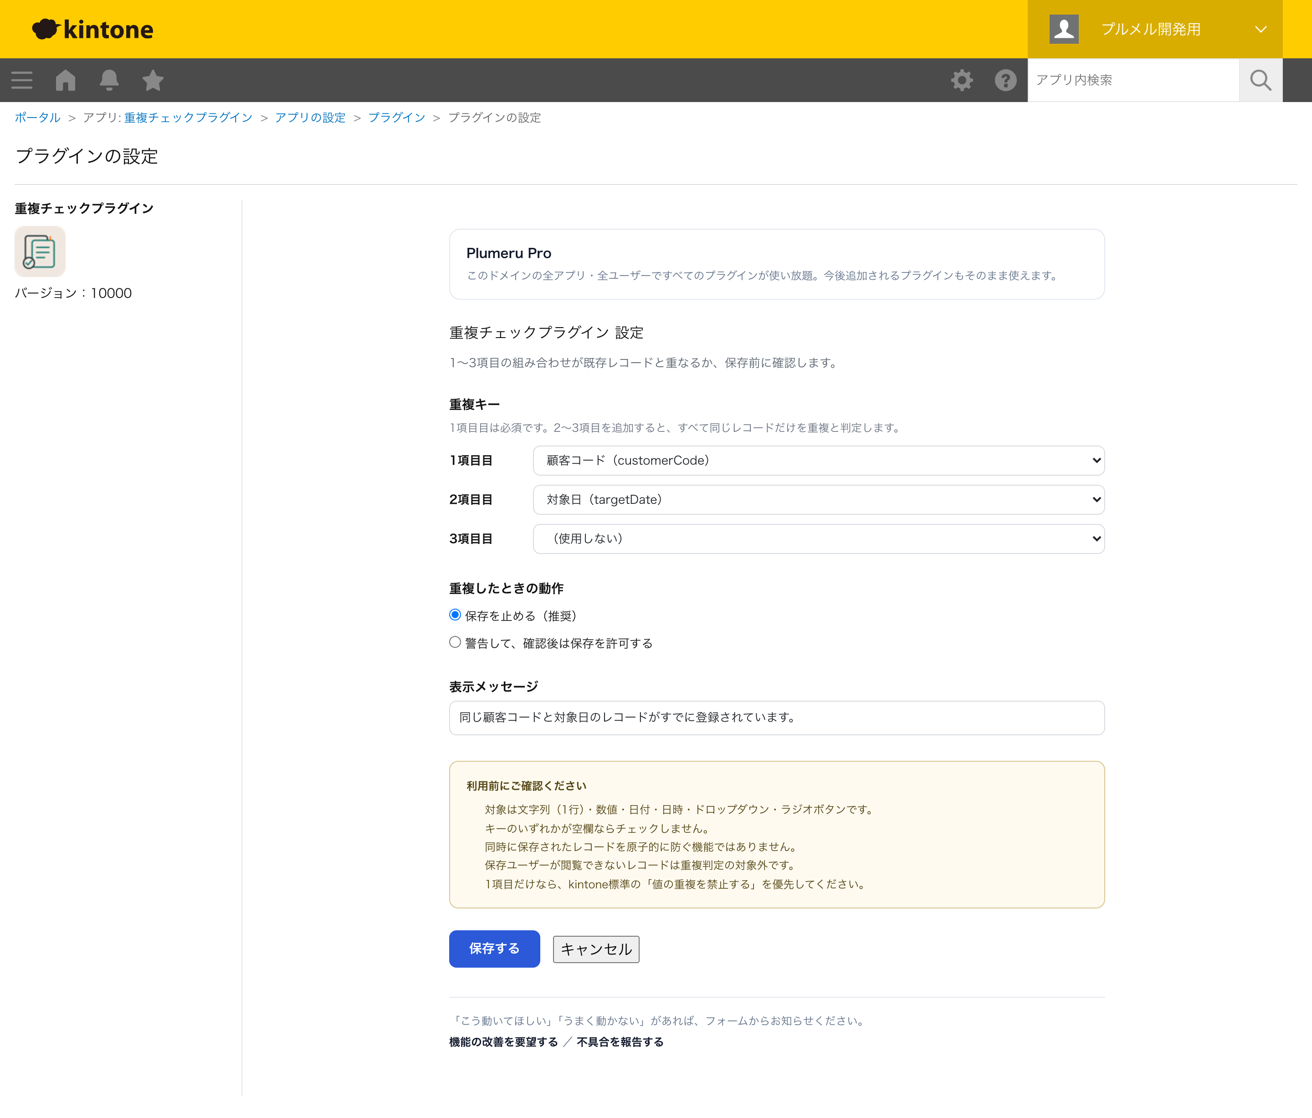Click the 保存ユーザーが閲覧できないレコード notice line
Viewport: 1312px width, 1118px height.
pyautogui.click(x=641, y=865)
